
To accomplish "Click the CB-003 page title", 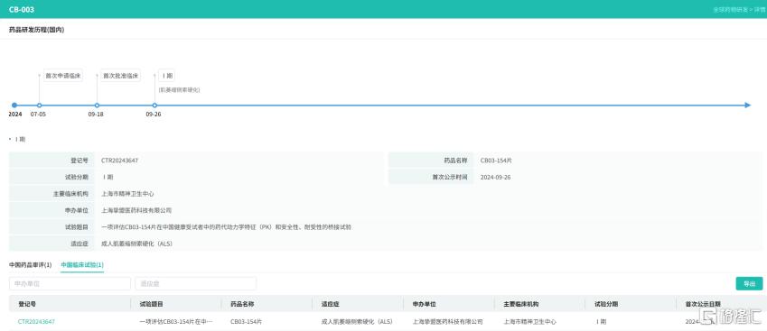I will (22, 9).
